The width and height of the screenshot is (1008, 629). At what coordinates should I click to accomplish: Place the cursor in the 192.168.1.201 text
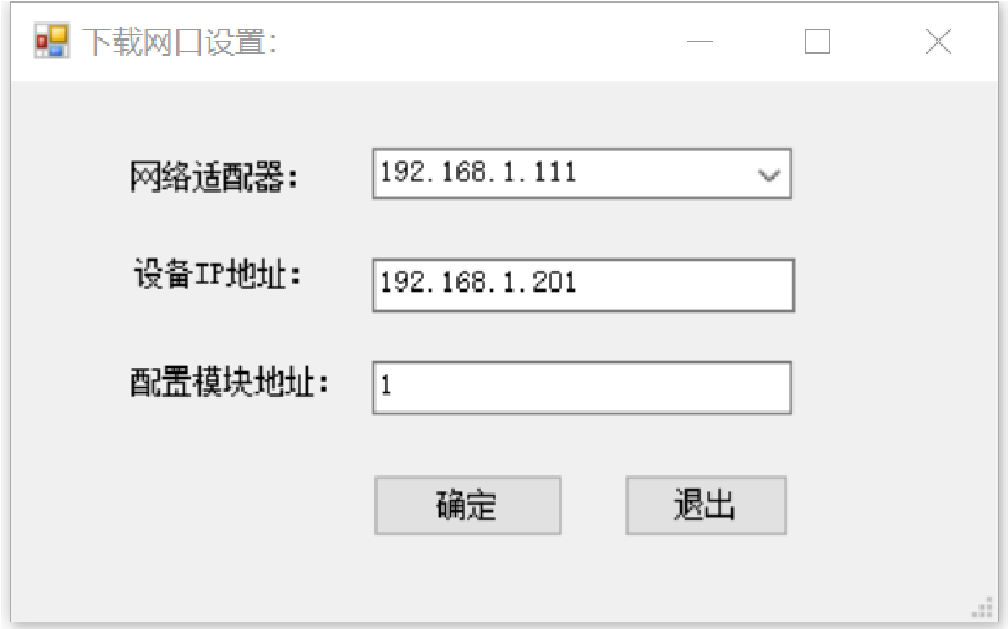coord(478,283)
